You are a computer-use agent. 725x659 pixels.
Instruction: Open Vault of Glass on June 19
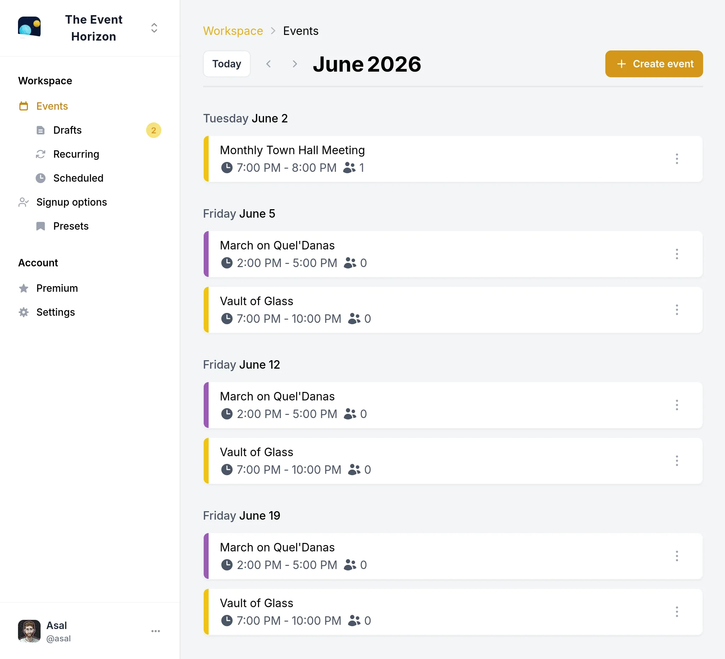[453, 612]
